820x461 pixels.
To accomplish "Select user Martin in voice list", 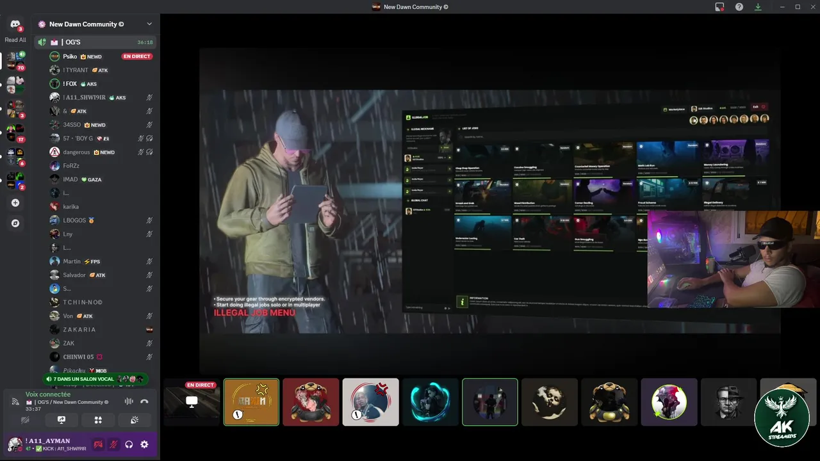I will (72, 261).
